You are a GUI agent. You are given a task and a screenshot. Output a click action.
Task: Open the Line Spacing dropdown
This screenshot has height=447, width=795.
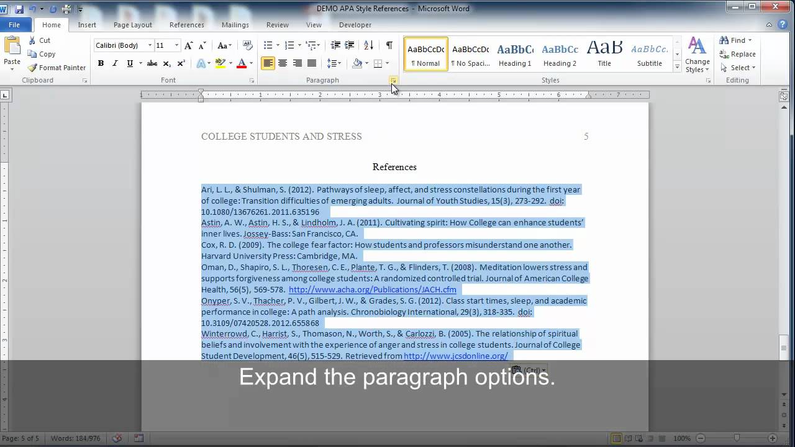[334, 63]
